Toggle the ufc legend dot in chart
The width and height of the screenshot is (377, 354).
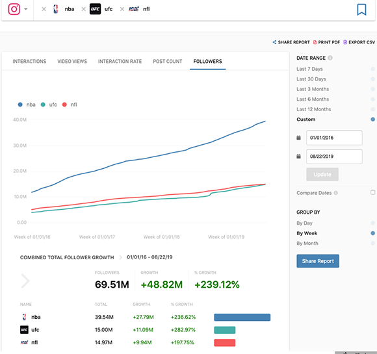[43, 105]
